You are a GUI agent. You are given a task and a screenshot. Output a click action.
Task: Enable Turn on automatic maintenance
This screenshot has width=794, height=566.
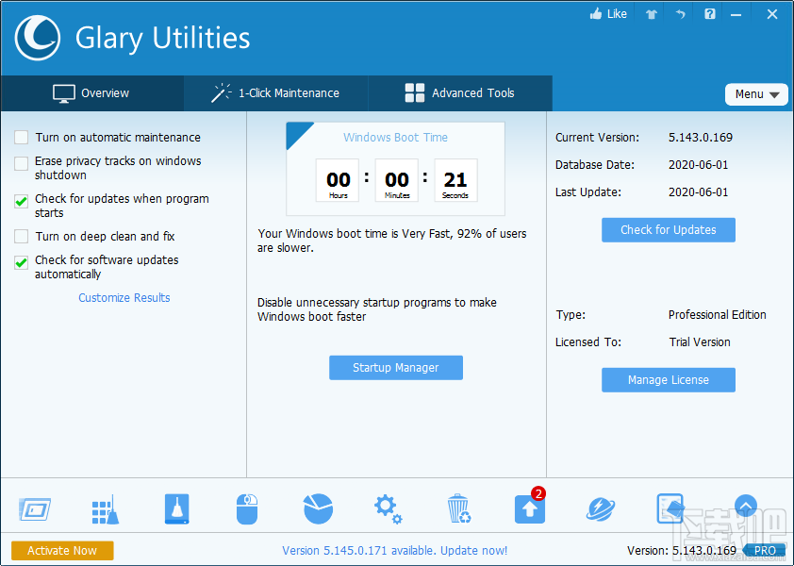[21, 138]
